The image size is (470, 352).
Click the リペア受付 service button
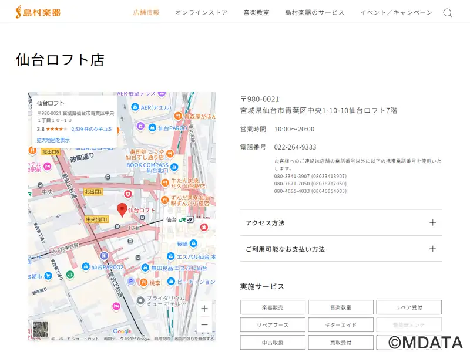pyautogui.click(x=409, y=307)
